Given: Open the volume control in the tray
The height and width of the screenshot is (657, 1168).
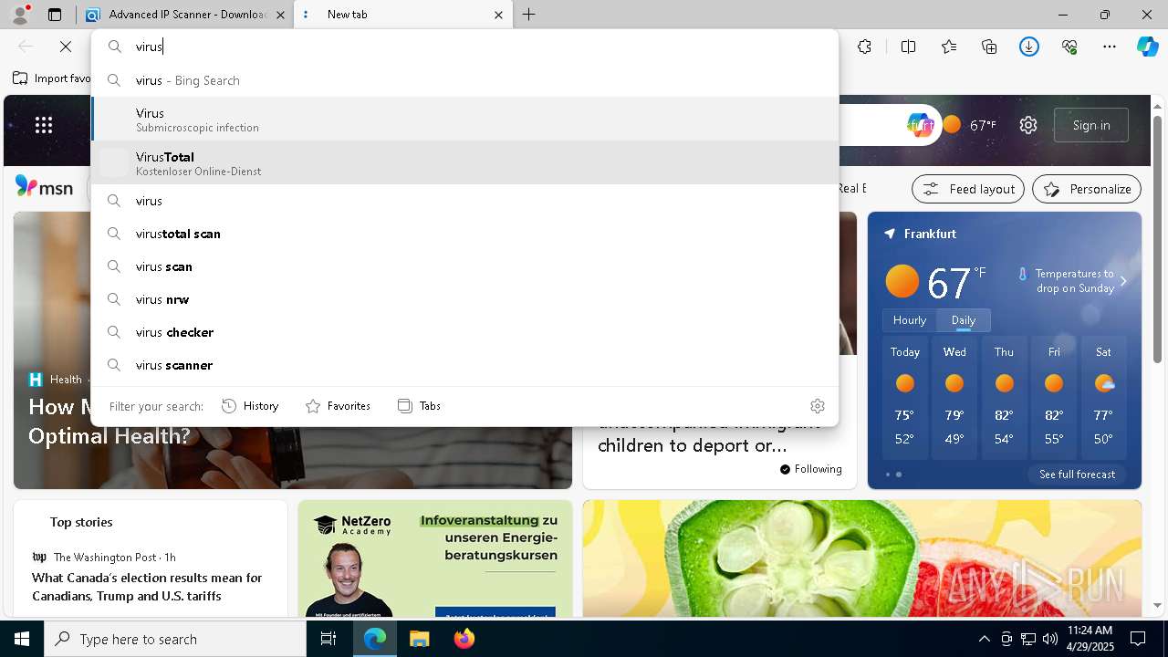Looking at the screenshot, I should 1050,639.
